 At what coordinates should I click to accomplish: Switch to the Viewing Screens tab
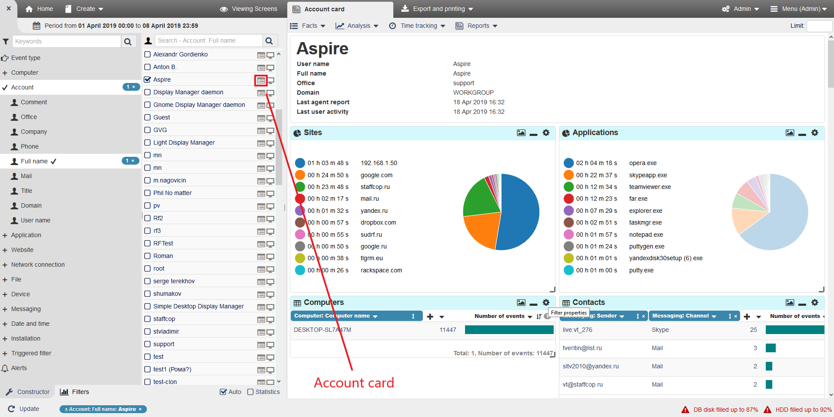point(249,9)
